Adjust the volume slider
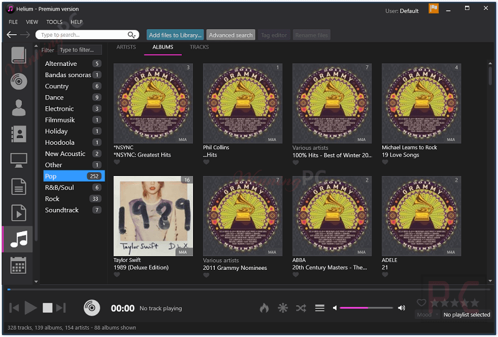 (x=366, y=308)
